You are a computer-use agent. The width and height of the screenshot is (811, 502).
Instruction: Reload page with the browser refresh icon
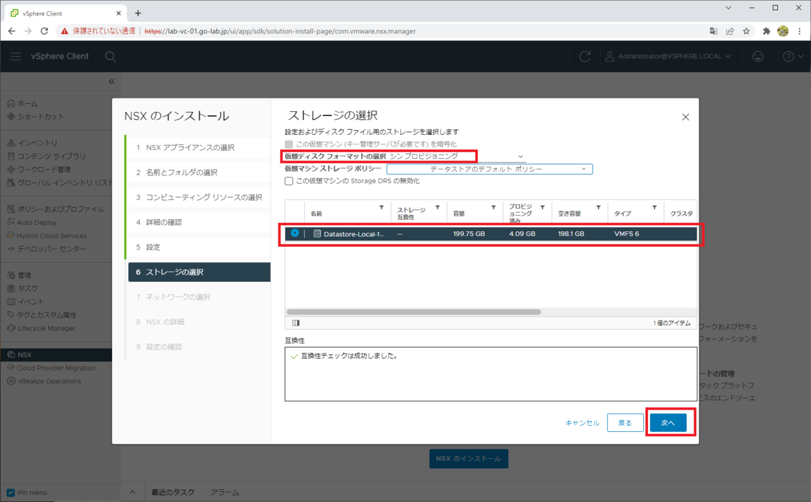point(45,31)
